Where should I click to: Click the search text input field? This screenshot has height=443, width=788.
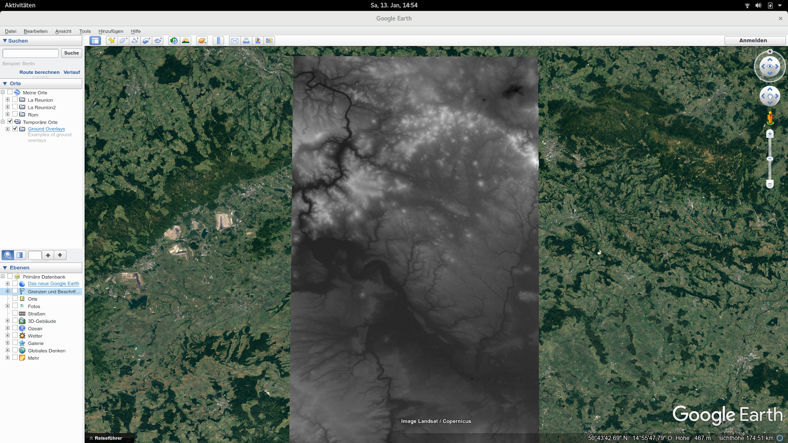[x=31, y=53]
